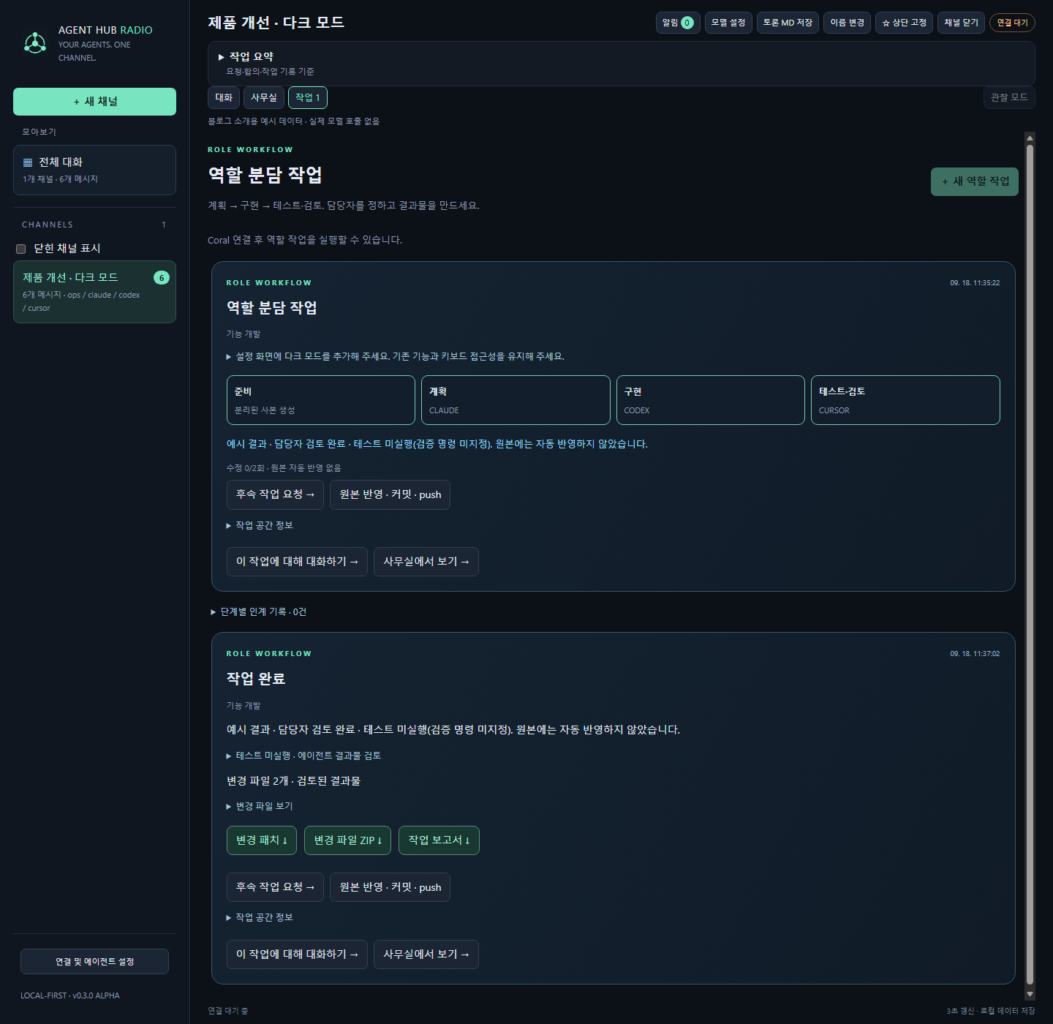
Task: Toggle the 닫힌 채널 표시 checkbox
Action: [21, 249]
